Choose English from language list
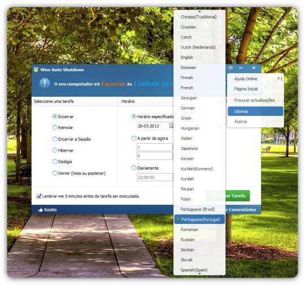The width and height of the screenshot is (305, 285). 199,57
